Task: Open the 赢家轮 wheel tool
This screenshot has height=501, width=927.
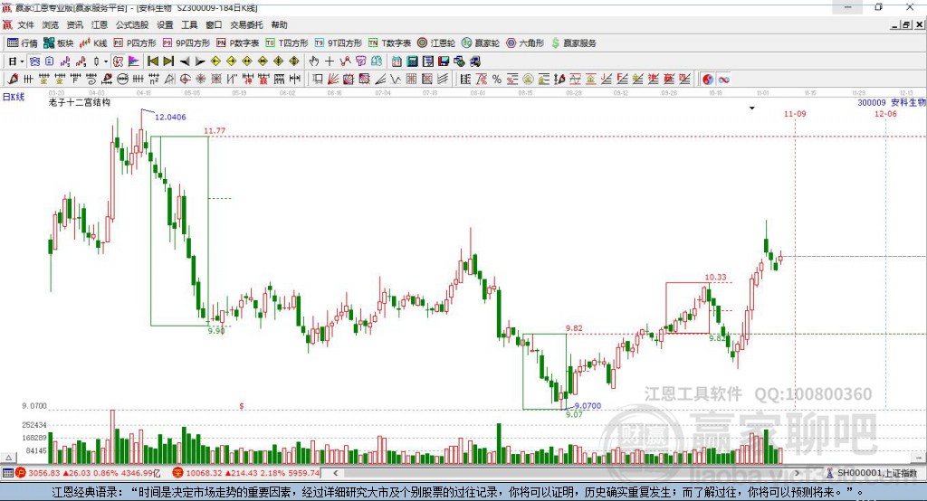Action: (481, 43)
